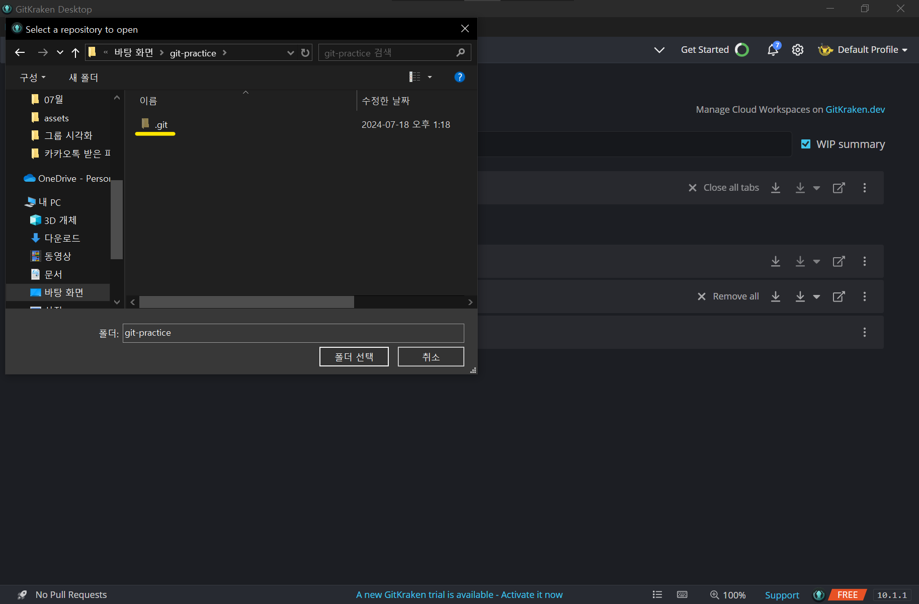This screenshot has width=919, height=604.
Task: Select 바탕 화면 in navigation tree
Action: coord(58,292)
